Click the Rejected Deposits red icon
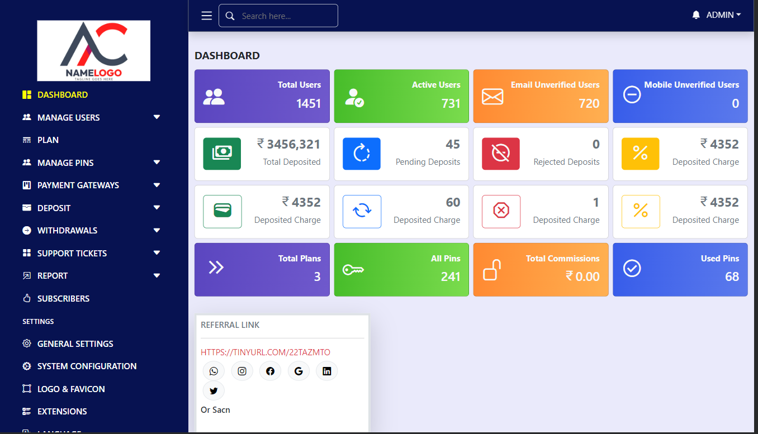The width and height of the screenshot is (758, 434). [x=501, y=154]
